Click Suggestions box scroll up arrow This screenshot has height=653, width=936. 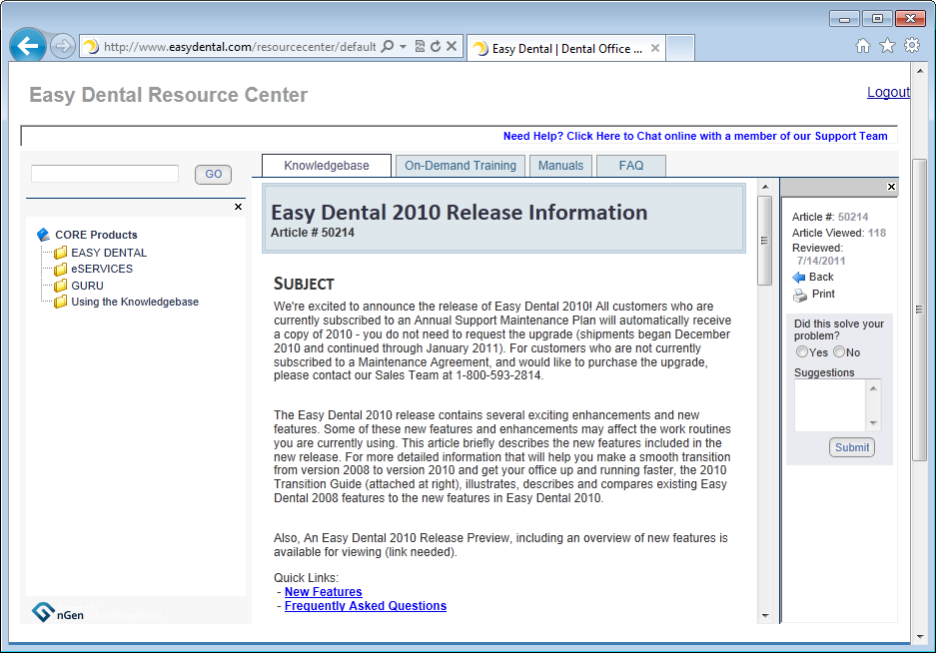tap(873, 388)
